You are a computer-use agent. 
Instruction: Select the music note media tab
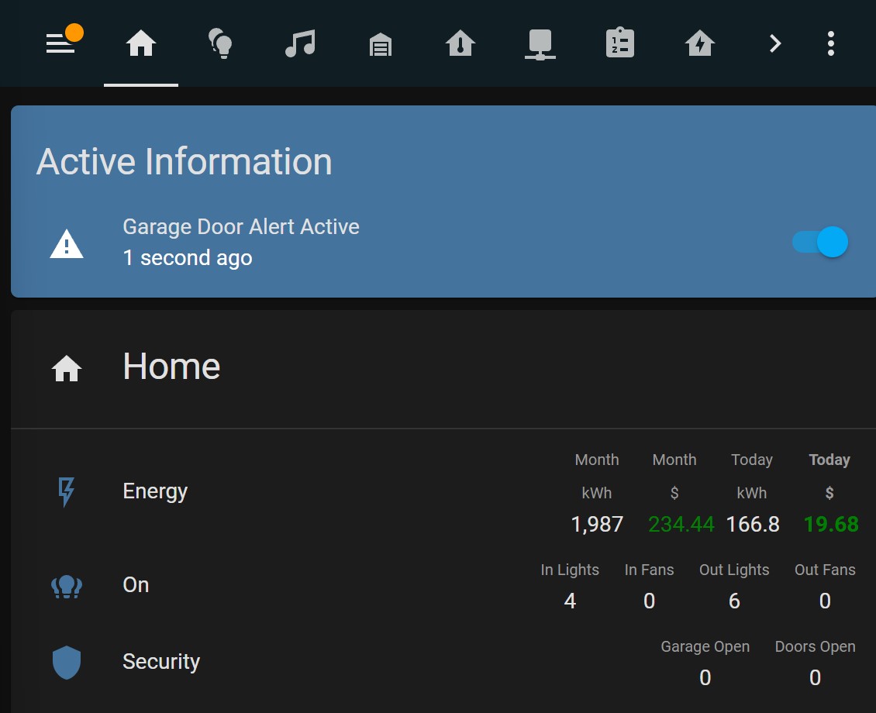300,44
